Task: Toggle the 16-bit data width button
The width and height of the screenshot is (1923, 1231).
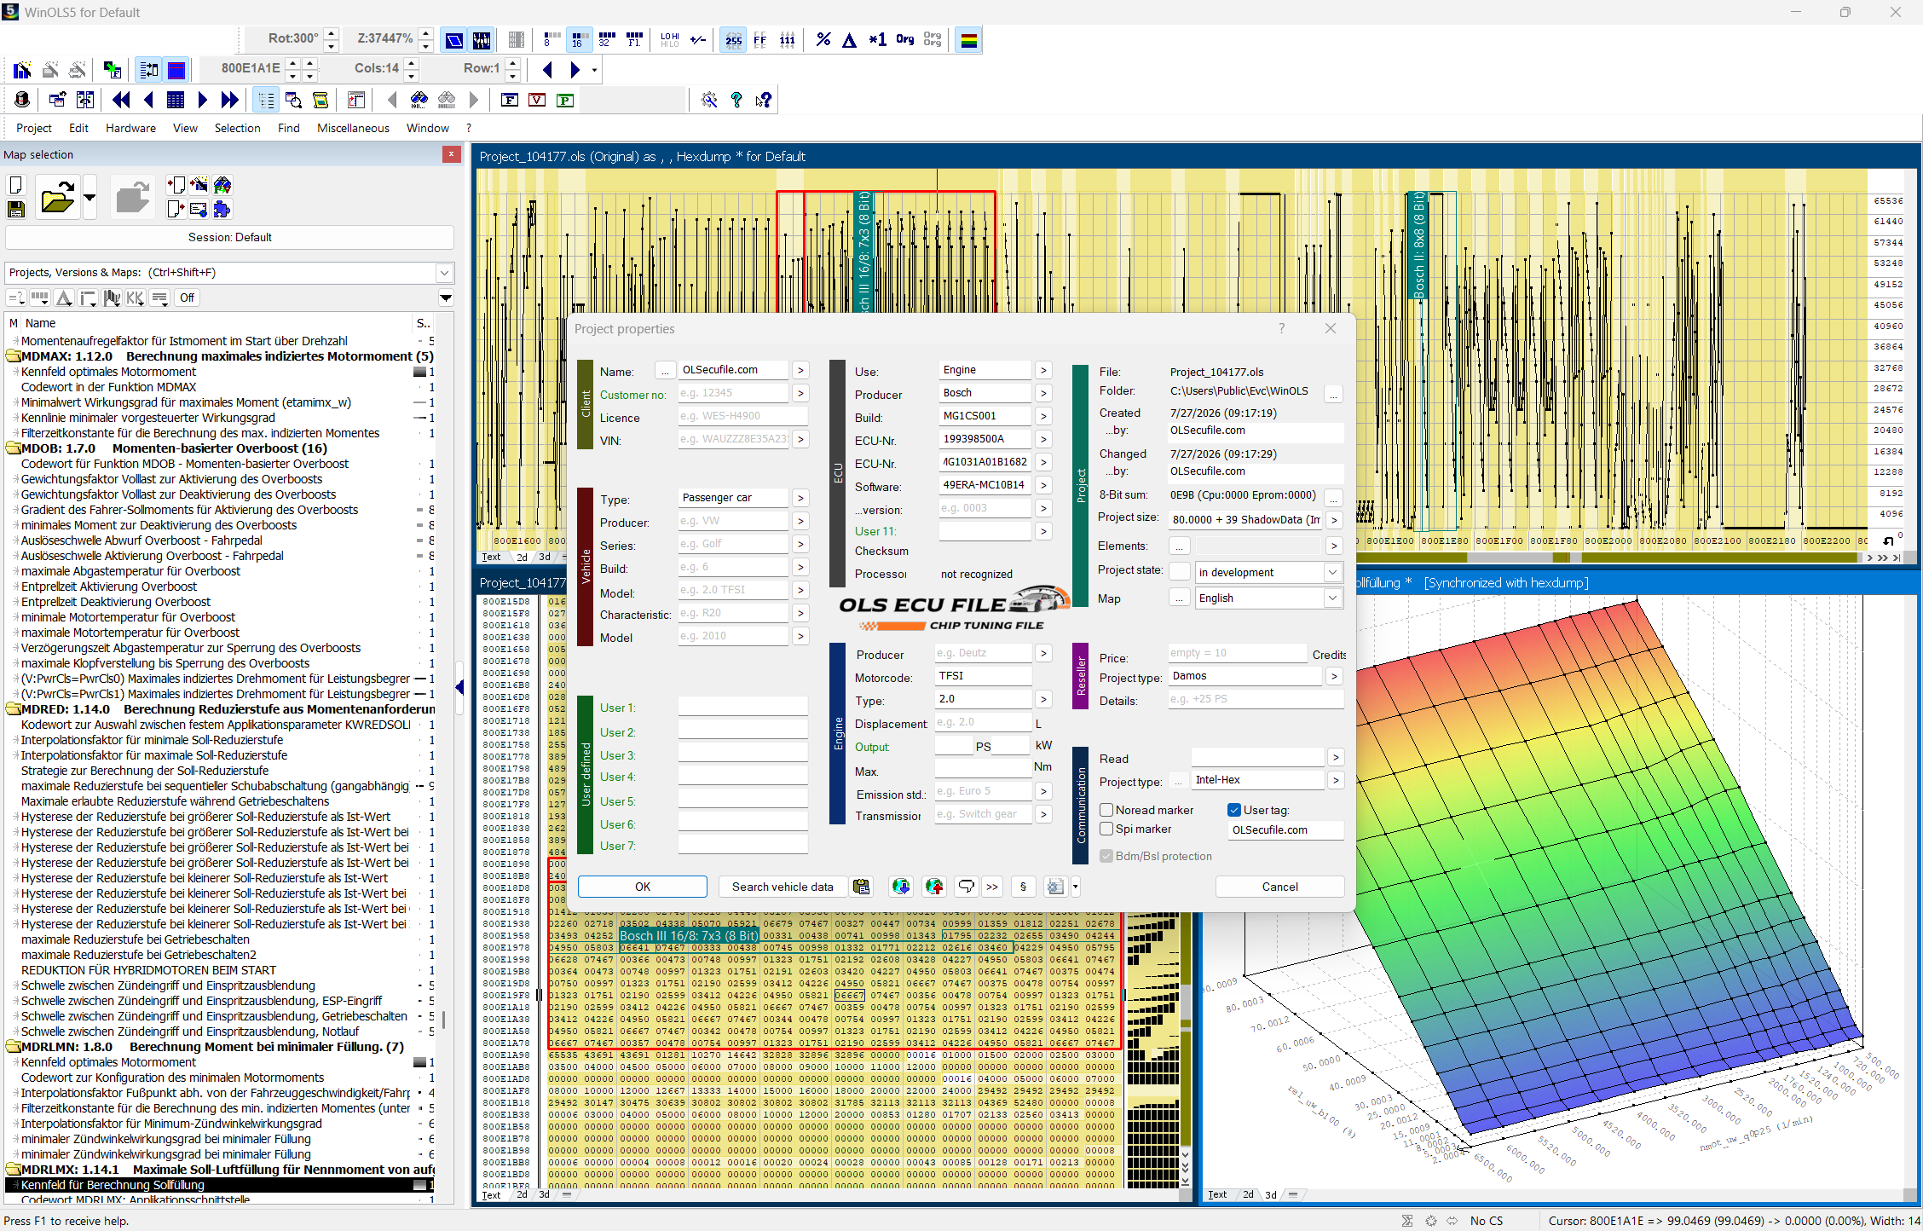Action: coord(579,39)
